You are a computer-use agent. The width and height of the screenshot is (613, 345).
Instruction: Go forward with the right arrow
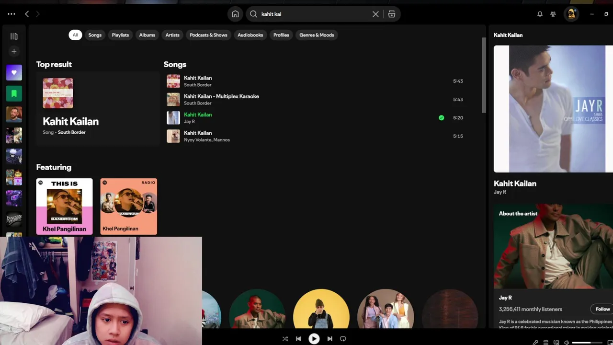point(38,14)
